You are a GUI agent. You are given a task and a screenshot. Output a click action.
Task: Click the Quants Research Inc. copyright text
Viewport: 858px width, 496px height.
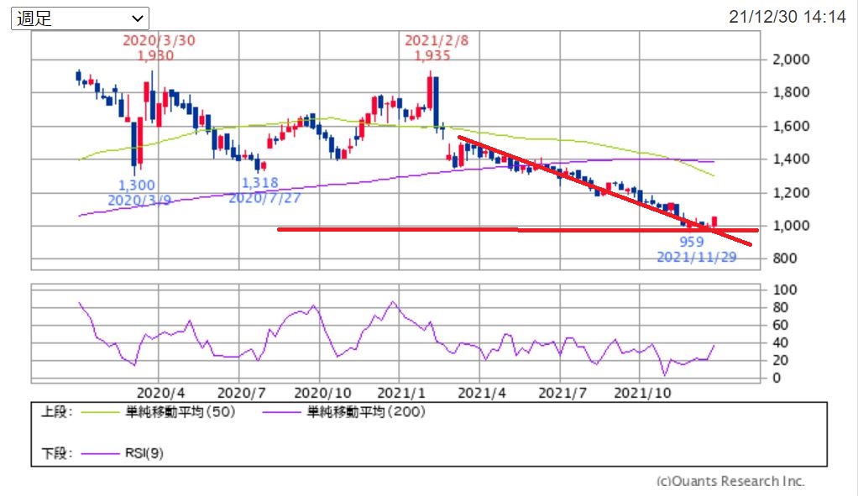[730, 481]
